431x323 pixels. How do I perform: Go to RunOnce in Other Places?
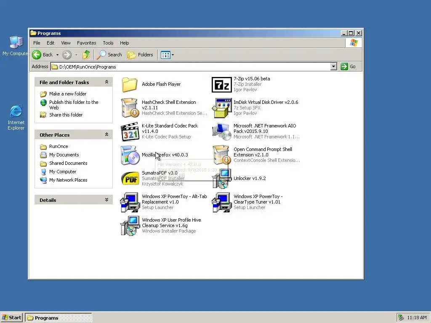pyautogui.click(x=58, y=146)
